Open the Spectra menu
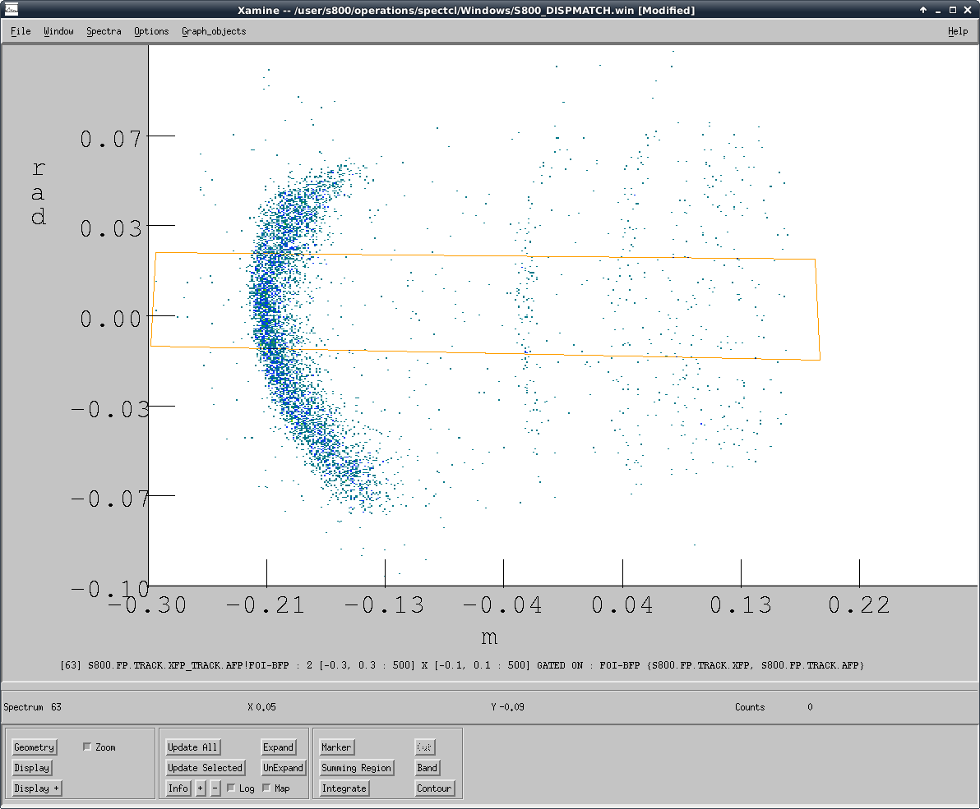Image resolution: width=980 pixels, height=809 pixels. (104, 31)
